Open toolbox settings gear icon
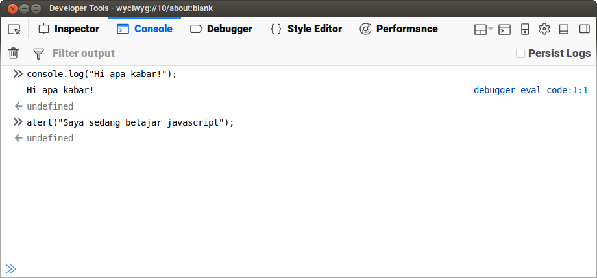This screenshot has width=597, height=278. [544, 29]
